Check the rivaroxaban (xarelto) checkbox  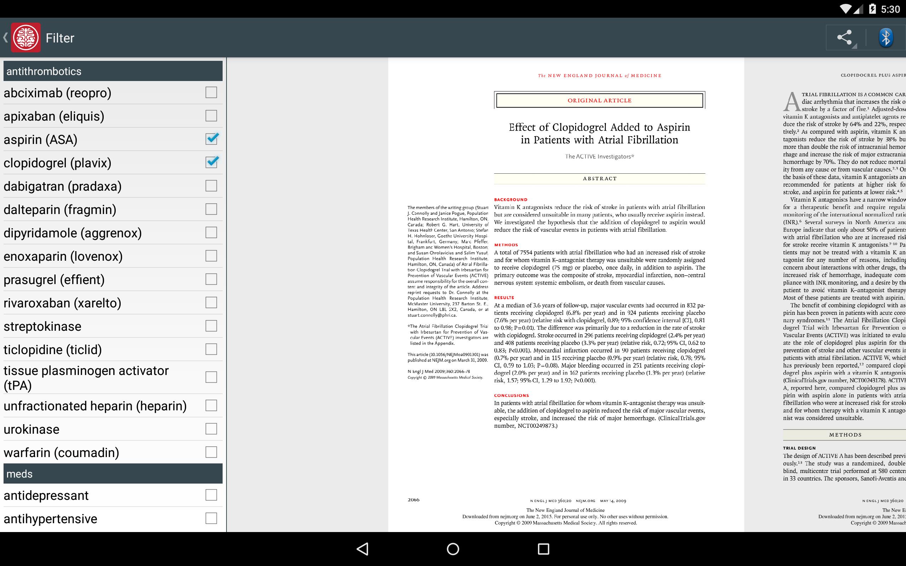pyautogui.click(x=211, y=302)
